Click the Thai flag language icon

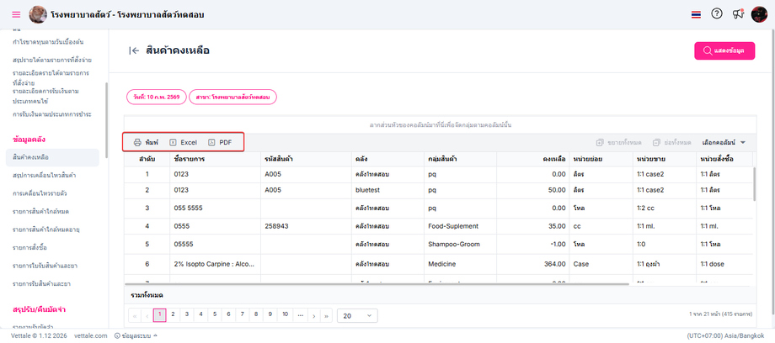point(695,14)
